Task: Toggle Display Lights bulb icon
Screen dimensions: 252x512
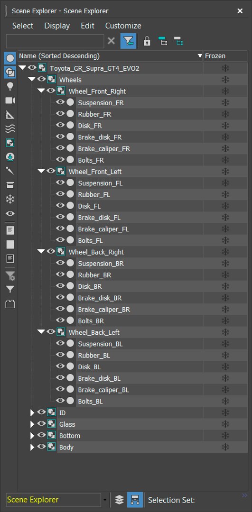Action: point(10,86)
